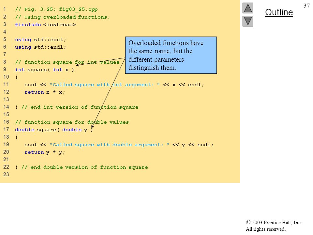
Task: Open the Outline link
Action: pos(279,12)
